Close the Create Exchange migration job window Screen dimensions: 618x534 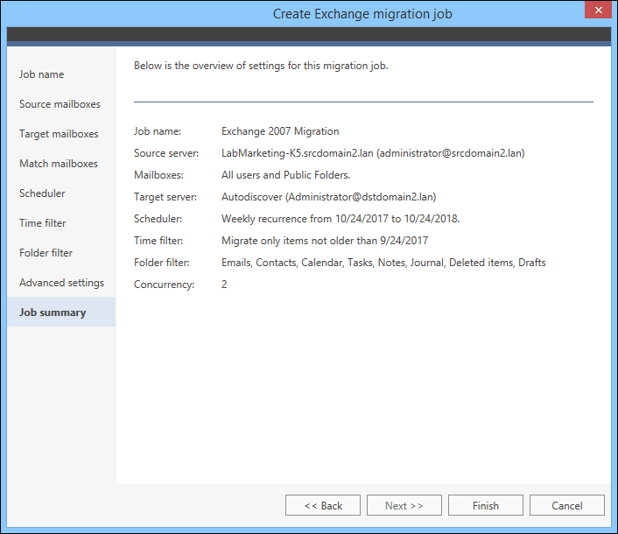pos(598,11)
